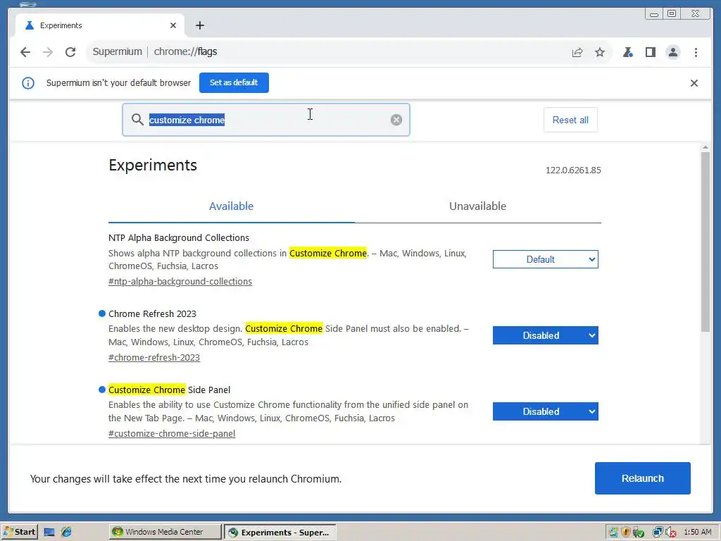Click the Show Desktop taskbar icon

click(49, 533)
